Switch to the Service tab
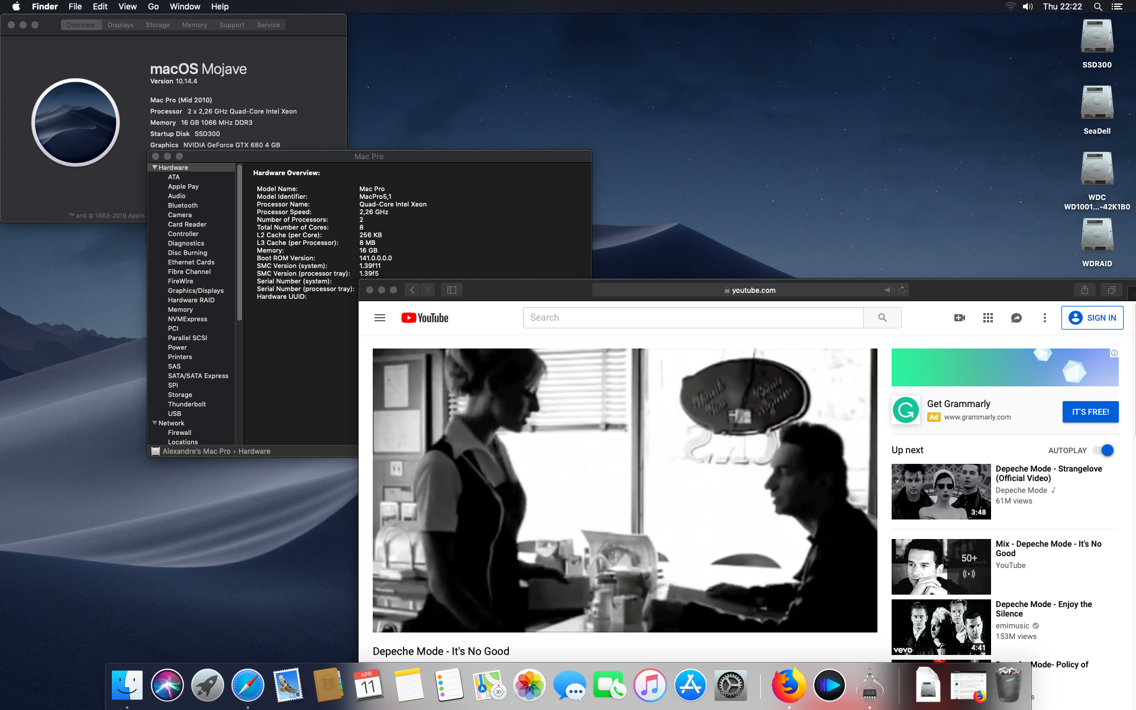The image size is (1136, 710). click(269, 25)
